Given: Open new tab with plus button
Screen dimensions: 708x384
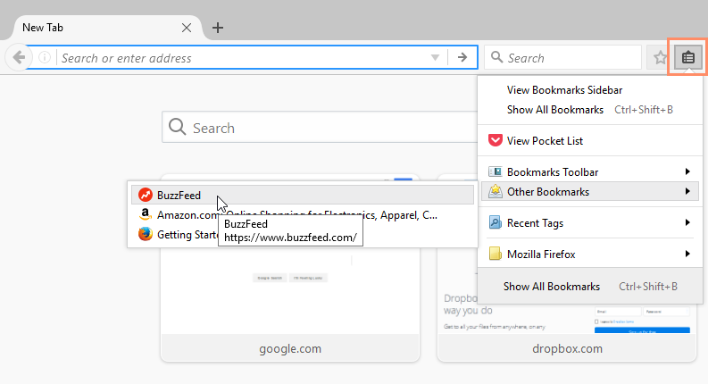Looking at the screenshot, I should 218,28.
